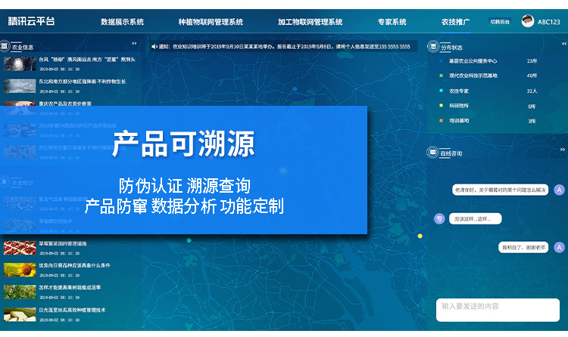
Task: Click the 农业信息 panel icon
Action: click(7, 47)
